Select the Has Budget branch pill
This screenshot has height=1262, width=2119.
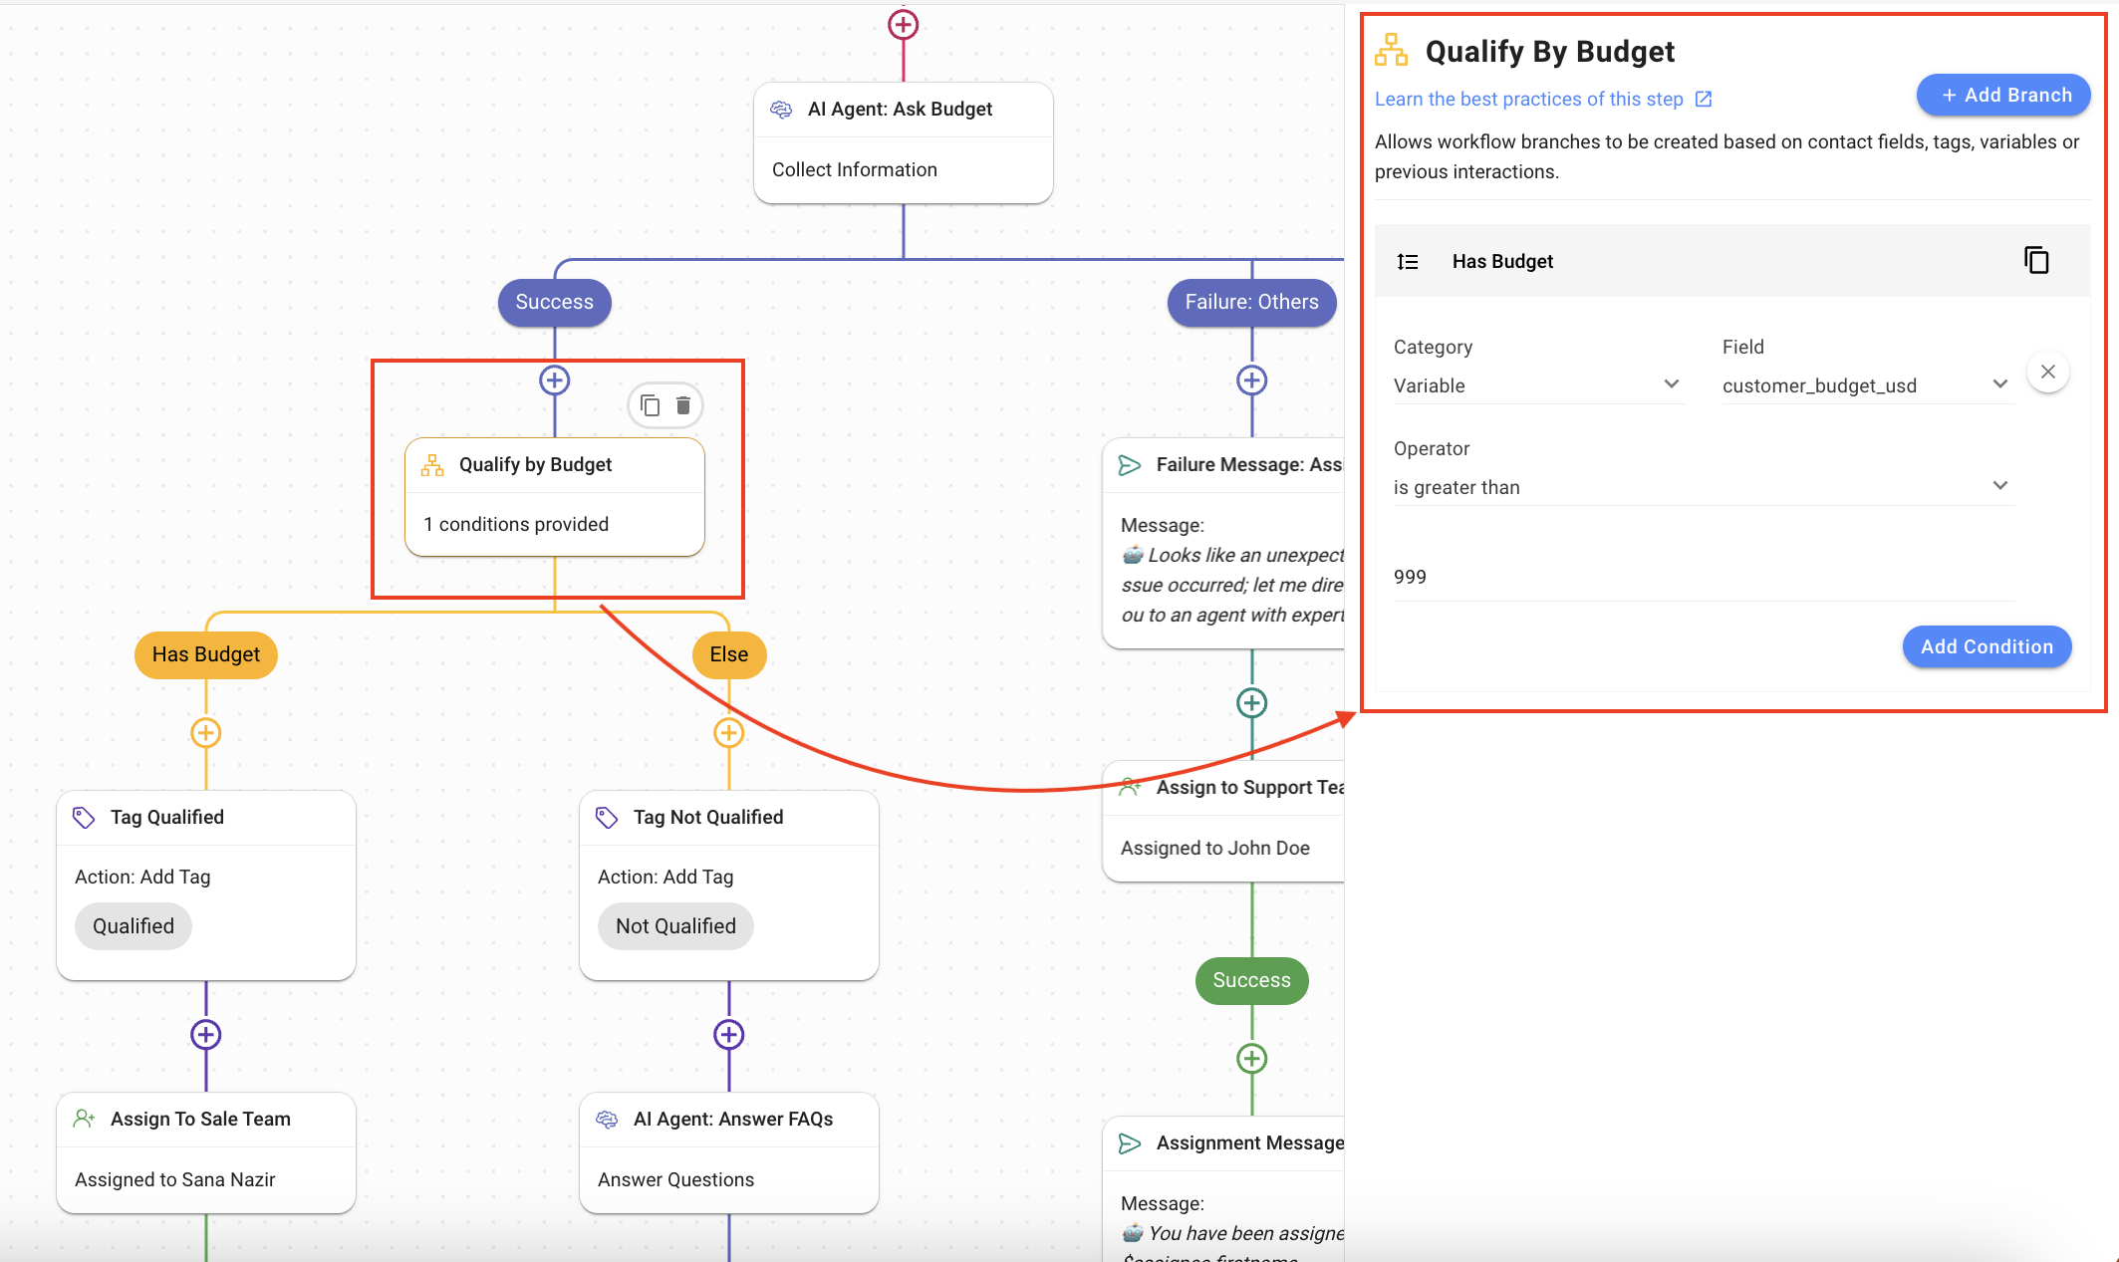click(205, 654)
